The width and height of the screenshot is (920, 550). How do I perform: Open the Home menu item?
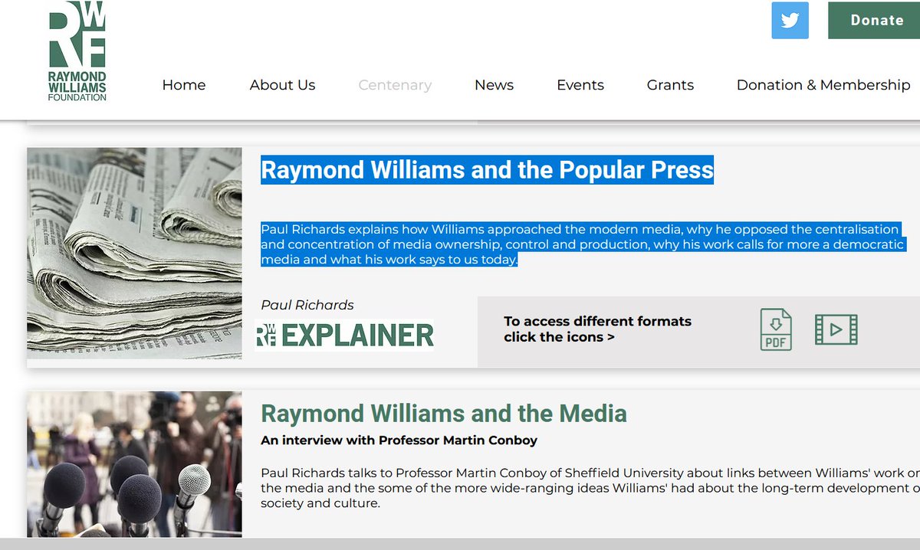click(x=184, y=85)
